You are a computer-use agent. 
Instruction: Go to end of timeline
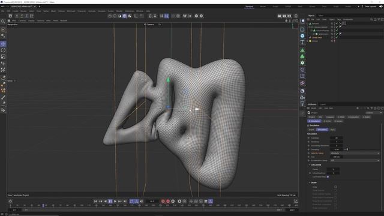pos(125,202)
